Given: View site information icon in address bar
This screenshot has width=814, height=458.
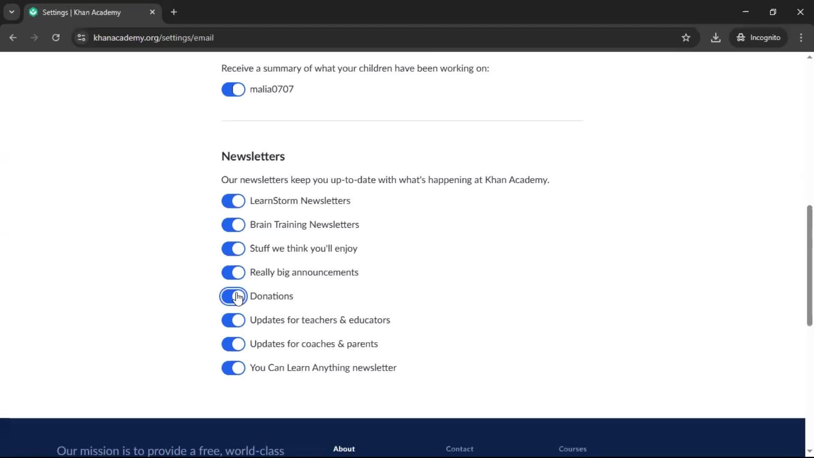Looking at the screenshot, I should coord(81,38).
